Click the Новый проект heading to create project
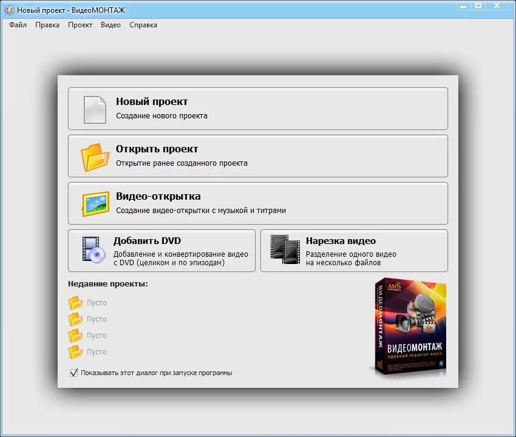Viewport: 516px width, 437px height. [x=152, y=102]
